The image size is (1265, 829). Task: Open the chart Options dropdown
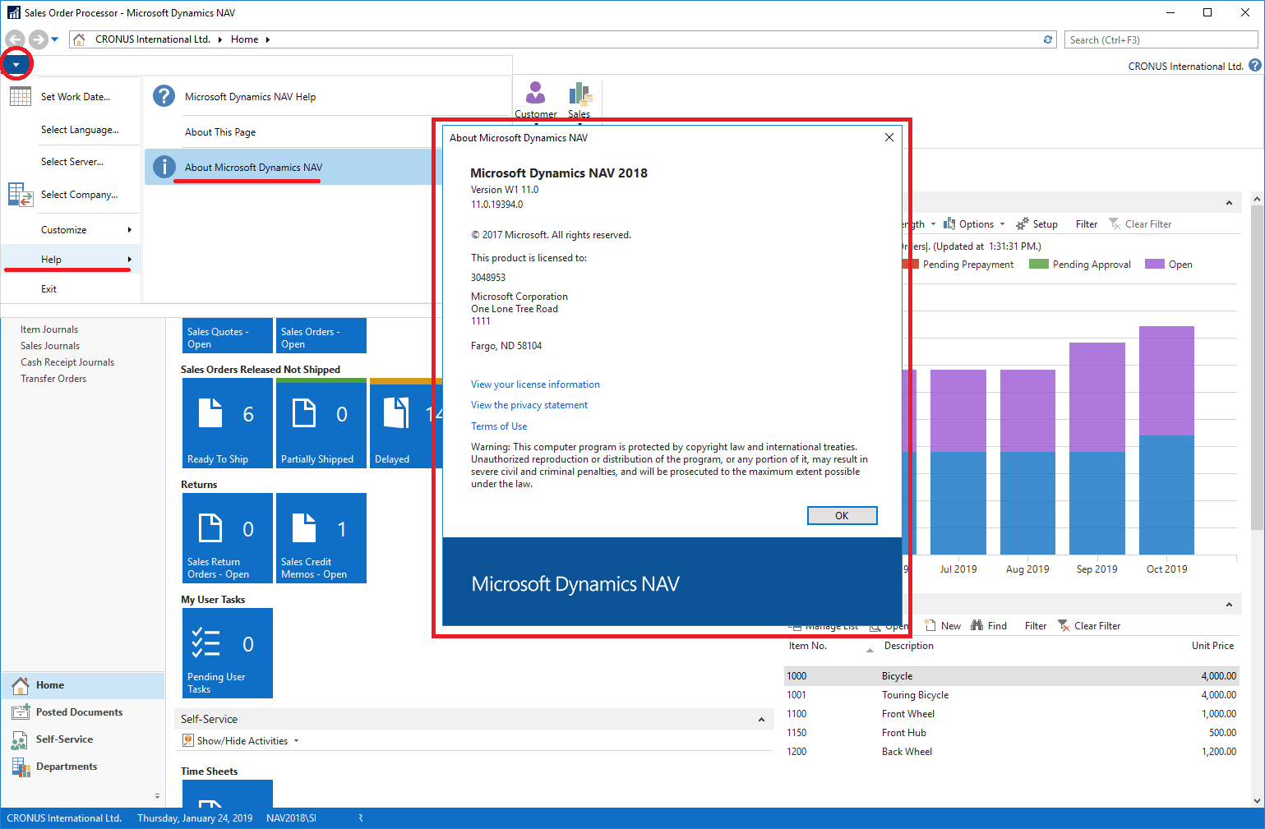click(x=975, y=224)
